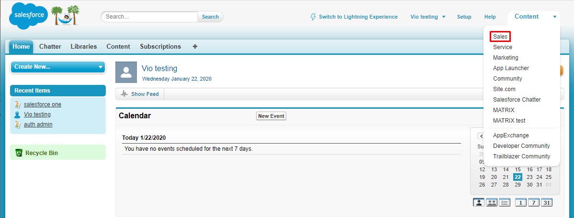Screen dimensions: 574x218
Task: Select day 31 in the mini calendar grid
Action: 539,185
